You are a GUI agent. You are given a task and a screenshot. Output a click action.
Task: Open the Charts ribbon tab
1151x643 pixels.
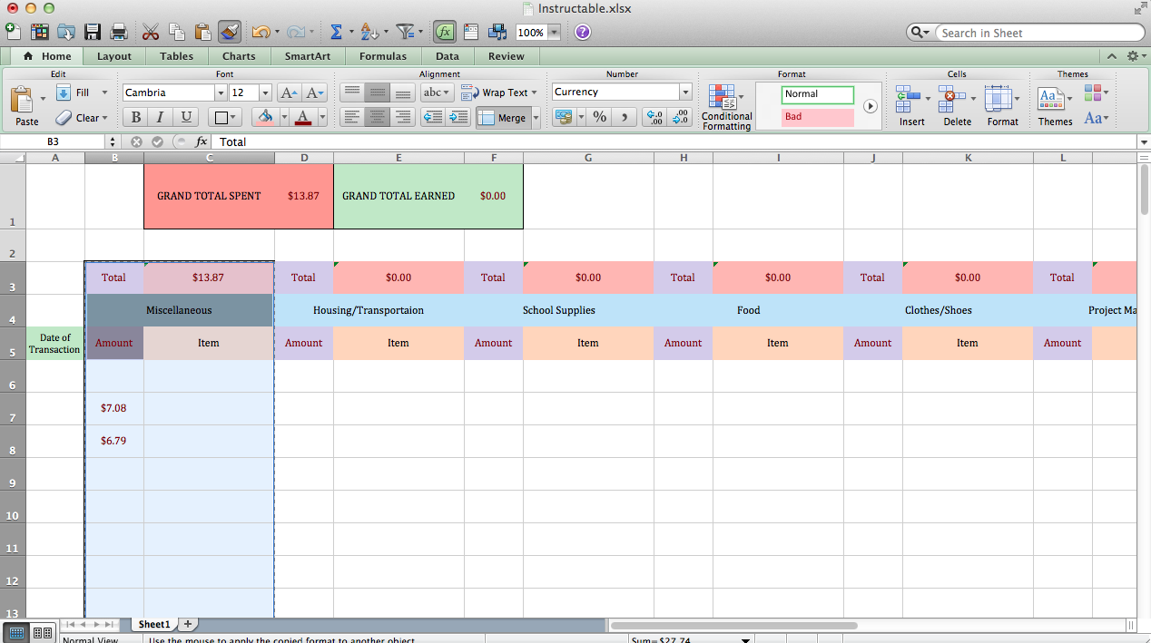(239, 56)
